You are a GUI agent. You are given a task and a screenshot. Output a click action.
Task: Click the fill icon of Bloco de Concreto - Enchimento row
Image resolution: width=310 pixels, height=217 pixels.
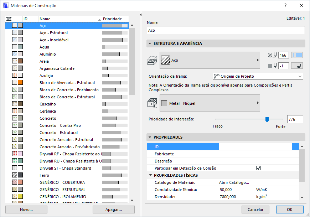[x=15, y=89]
